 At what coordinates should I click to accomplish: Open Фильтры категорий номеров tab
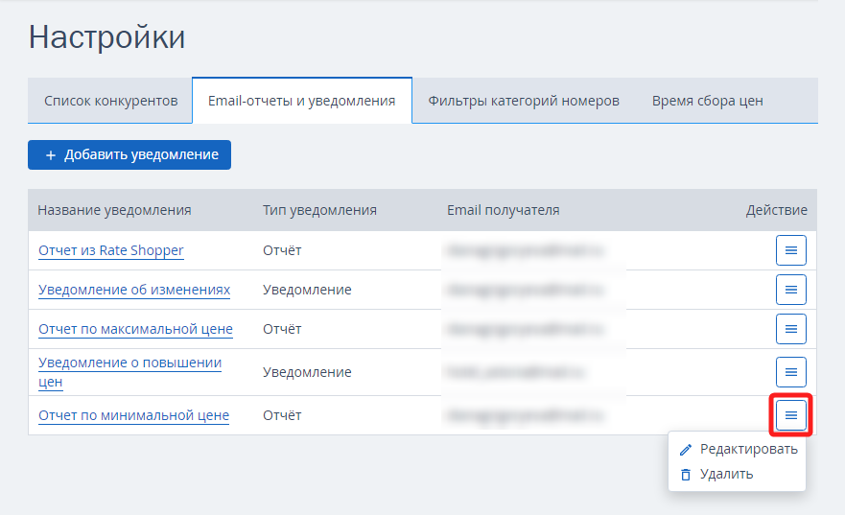click(524, 101)
